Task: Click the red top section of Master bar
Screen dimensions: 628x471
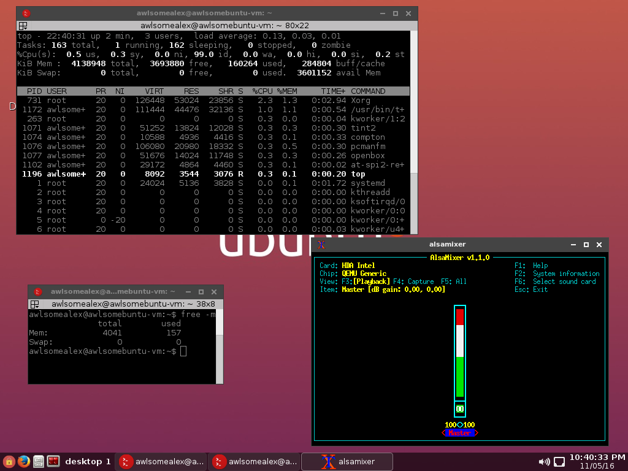Action: pyautogui.click(x=460, y=317)
